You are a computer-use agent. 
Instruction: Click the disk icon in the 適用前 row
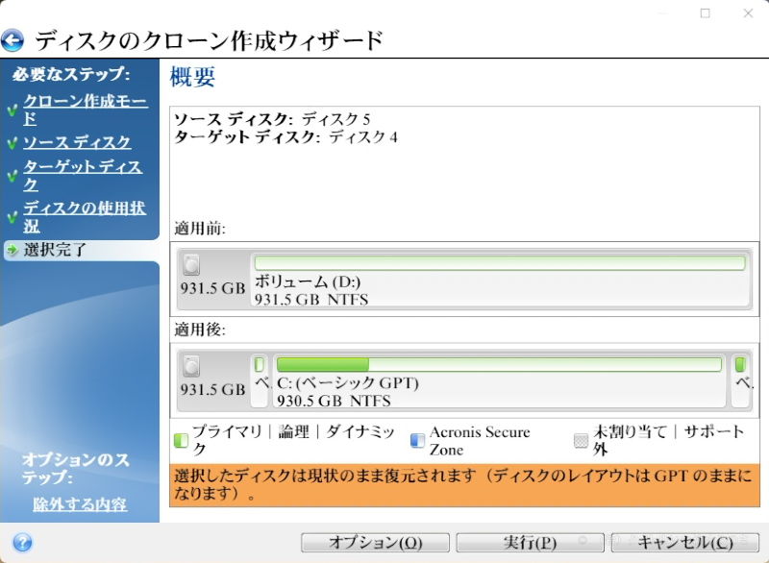[191, 264]
